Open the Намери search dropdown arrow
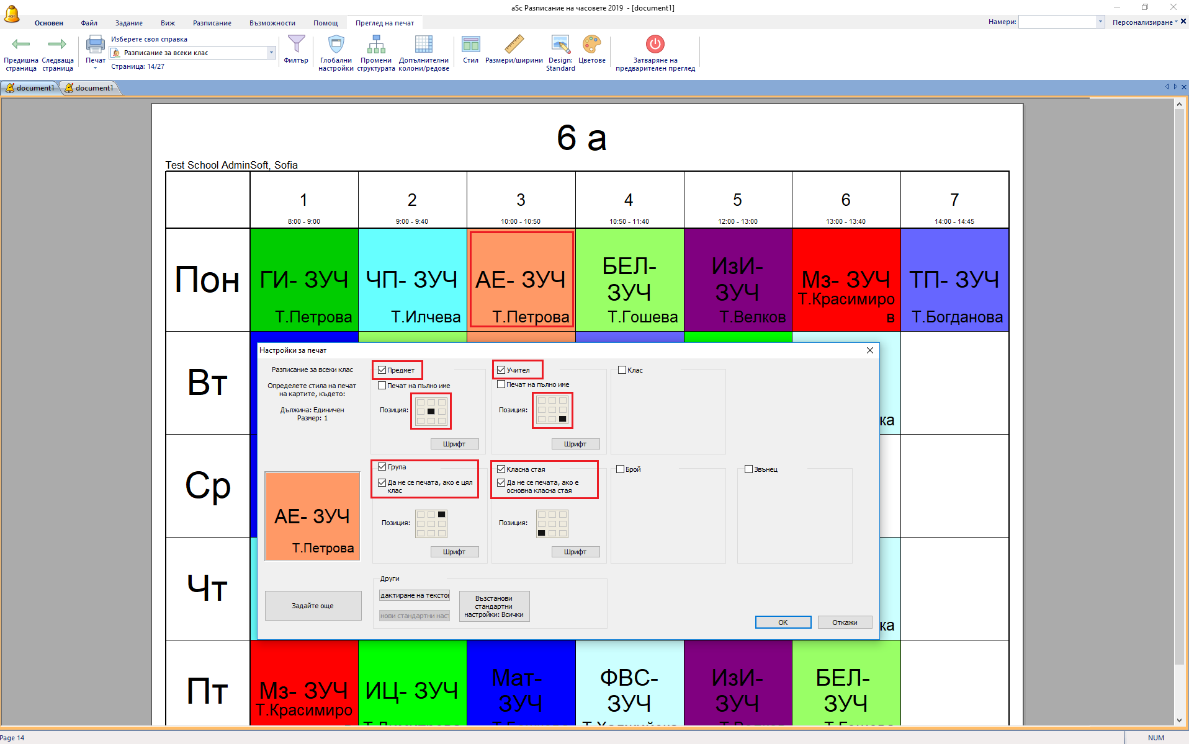The width and height of the screenshot is (1189, 744). pyautogui.click(x=1100, y=22)
